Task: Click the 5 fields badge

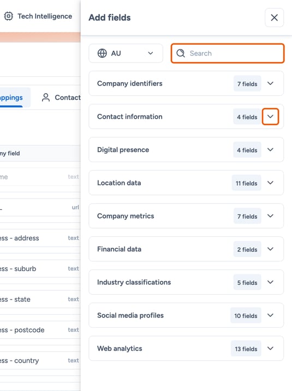Action: (x=247, y=283)
